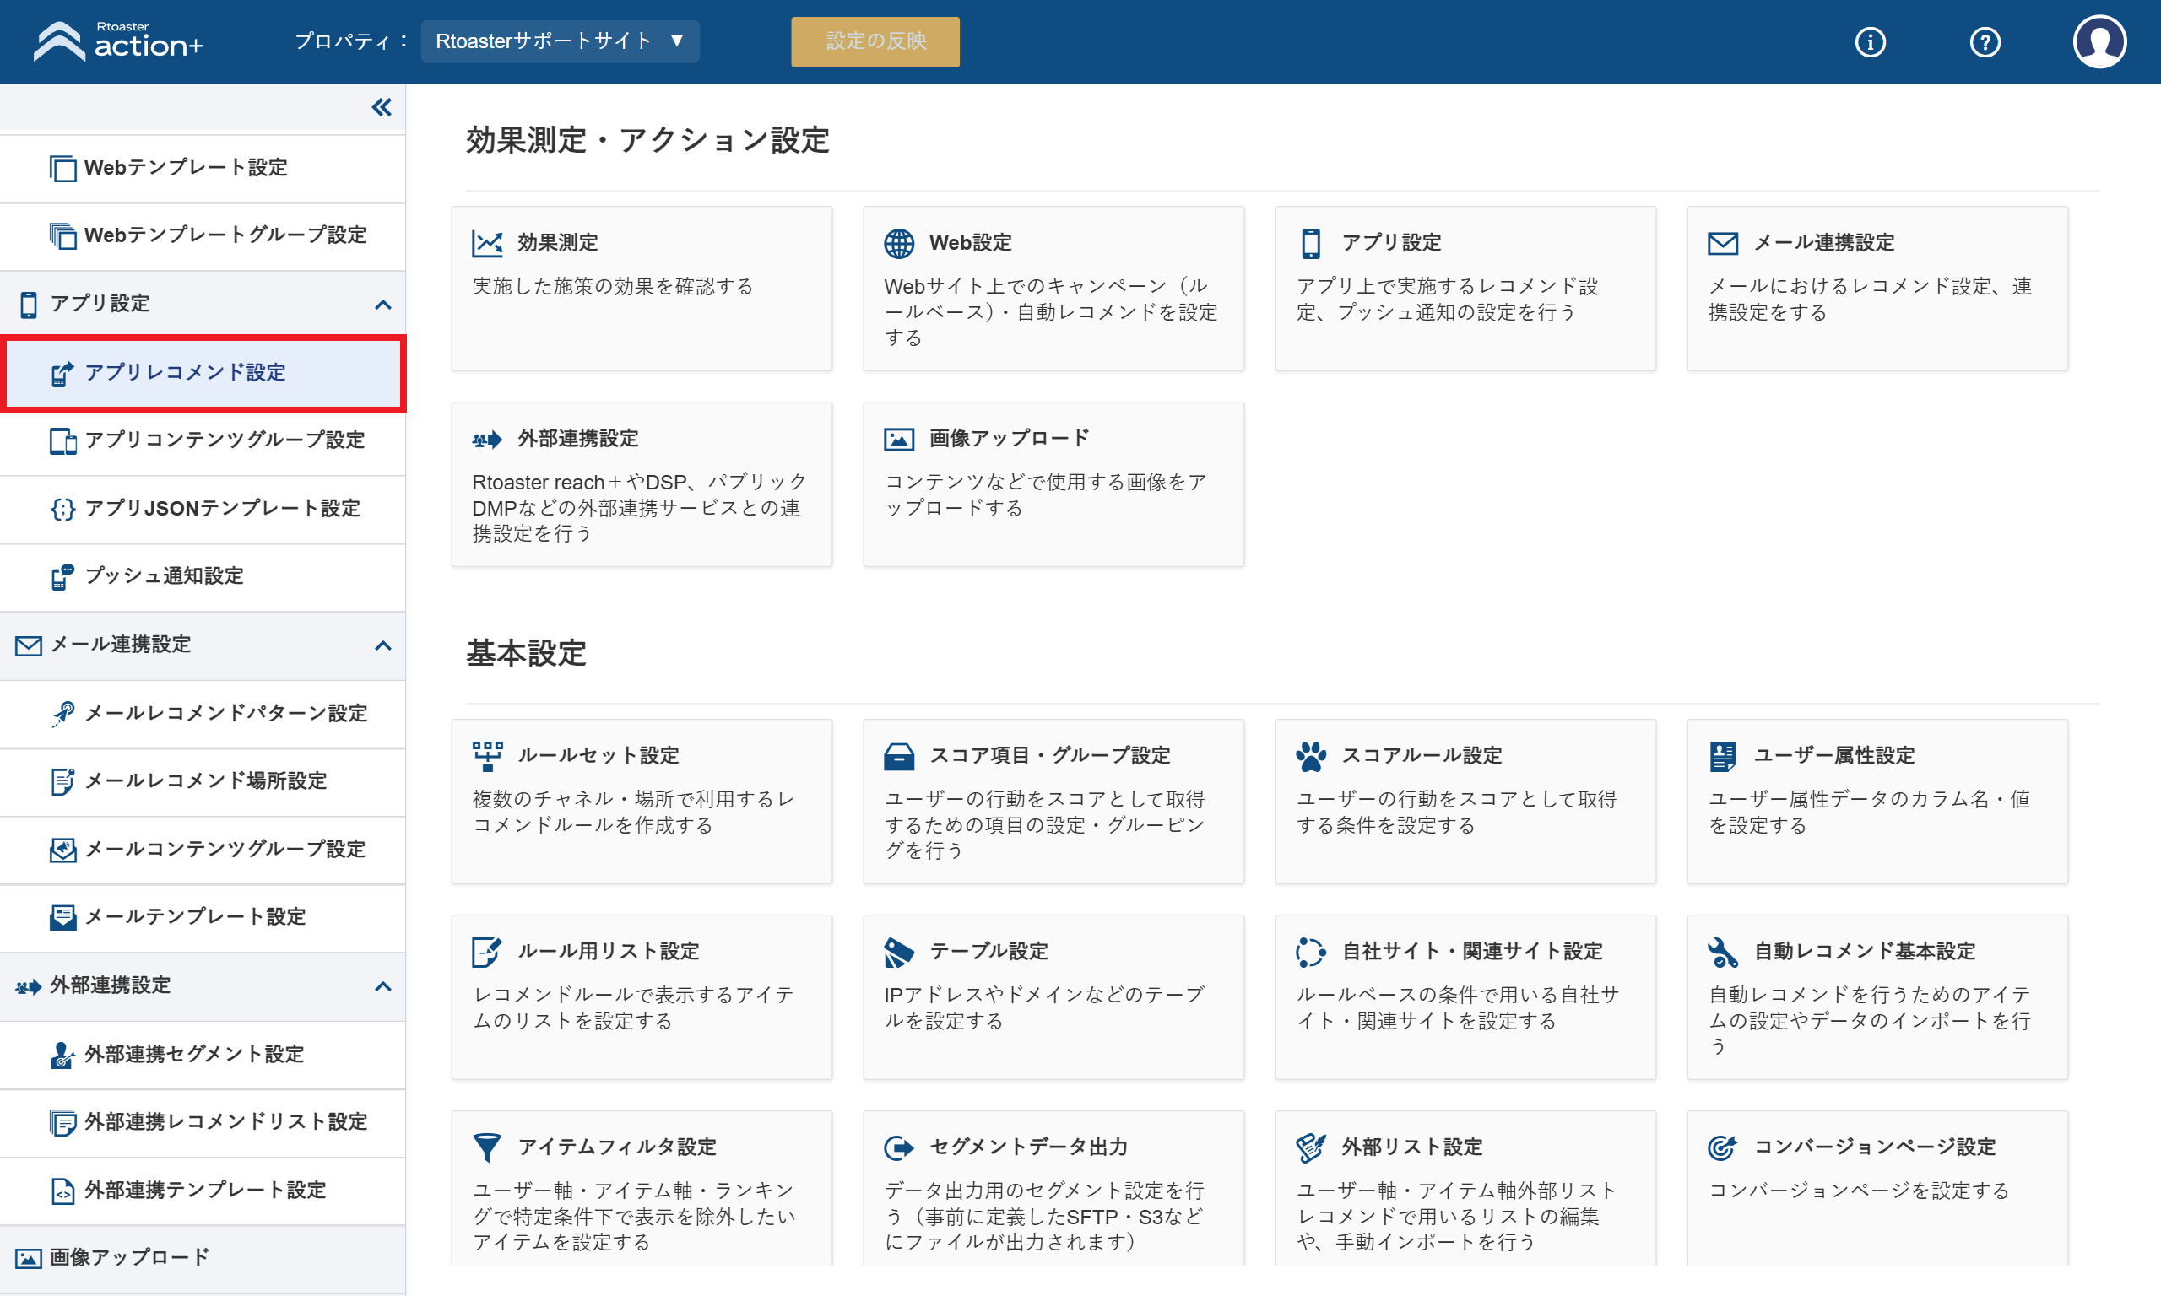Collapse the 外部連携設定 sidebar section chevron

(x=382, y=986)
